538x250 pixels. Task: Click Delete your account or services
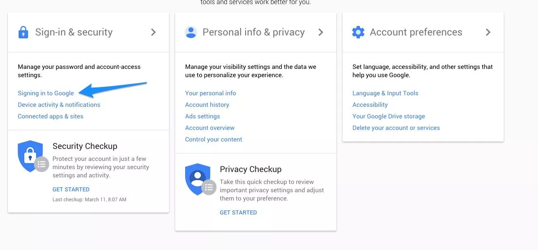[396, 128]
